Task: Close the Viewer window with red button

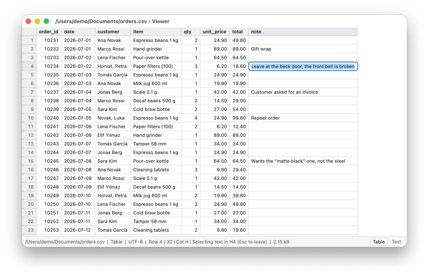Action: tap(28, 21)
